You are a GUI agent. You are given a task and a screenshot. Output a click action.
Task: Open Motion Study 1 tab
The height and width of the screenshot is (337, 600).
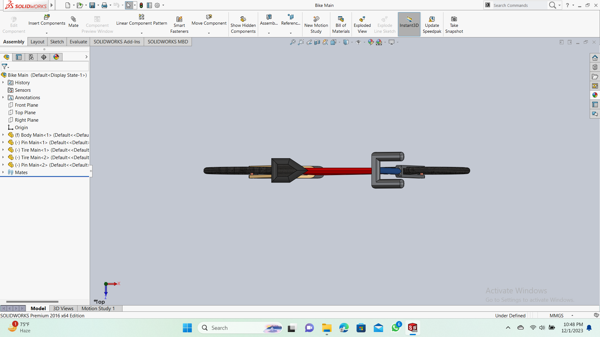[98, 308]
